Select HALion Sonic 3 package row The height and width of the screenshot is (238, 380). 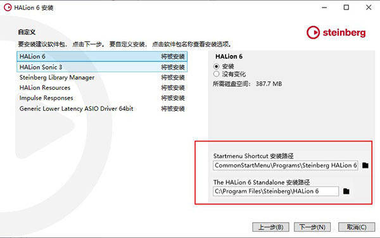(102, 67)
